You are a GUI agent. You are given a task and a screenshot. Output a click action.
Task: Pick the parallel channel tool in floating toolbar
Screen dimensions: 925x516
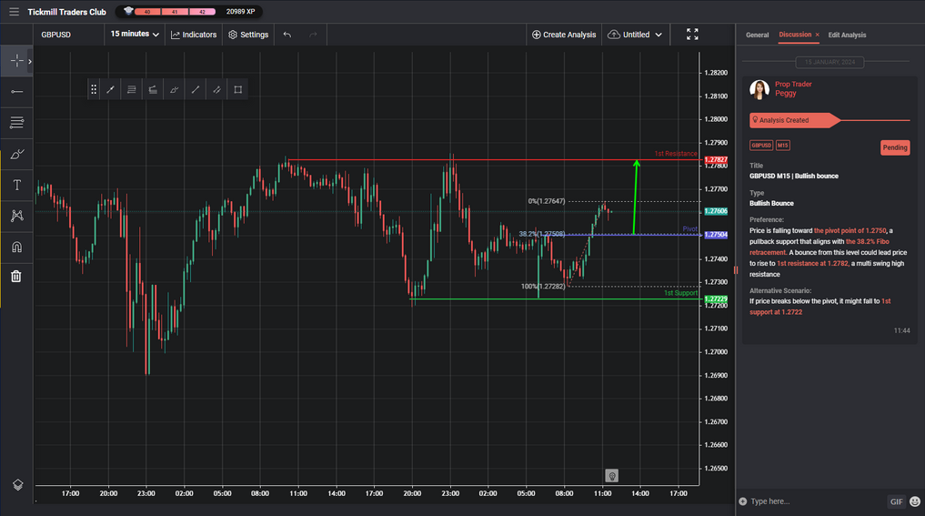point(216,90)
